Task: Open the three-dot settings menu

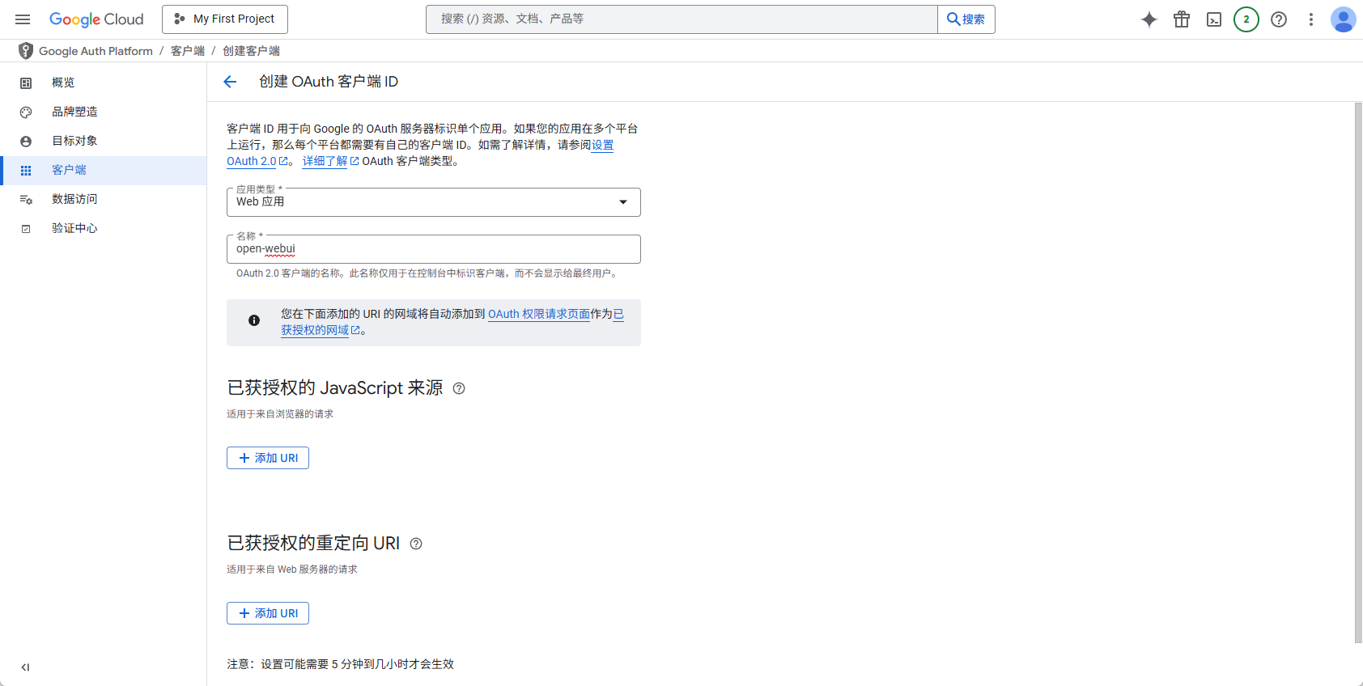Action: tap(1311, 19)
